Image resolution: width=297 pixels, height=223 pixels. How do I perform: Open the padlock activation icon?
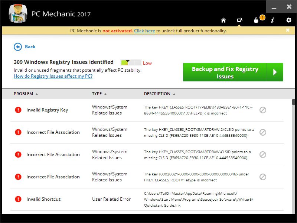click(x=256, y=20)
